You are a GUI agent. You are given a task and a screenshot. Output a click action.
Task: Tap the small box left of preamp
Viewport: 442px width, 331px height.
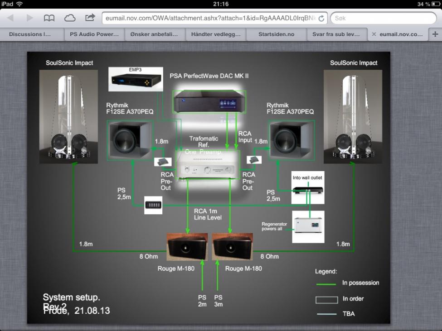tap(163, 162)
